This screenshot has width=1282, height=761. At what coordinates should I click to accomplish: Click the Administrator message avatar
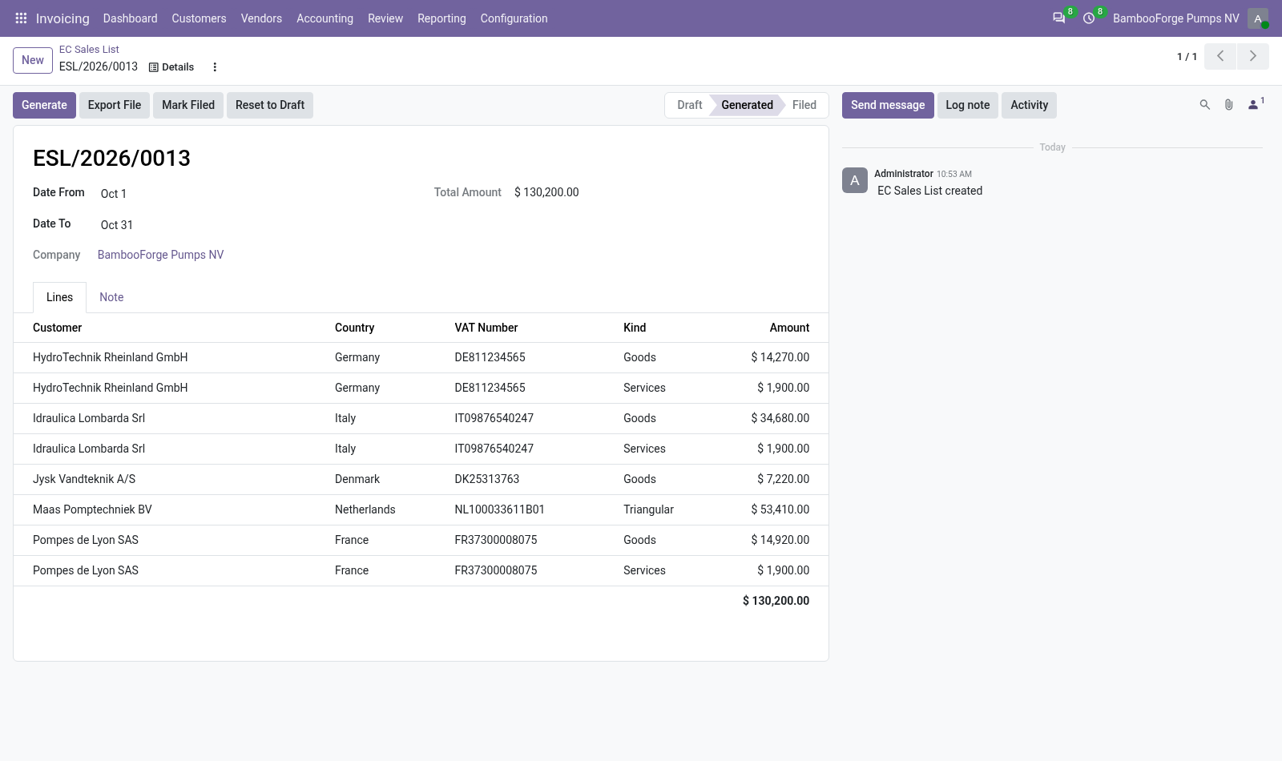pos(855,180)
